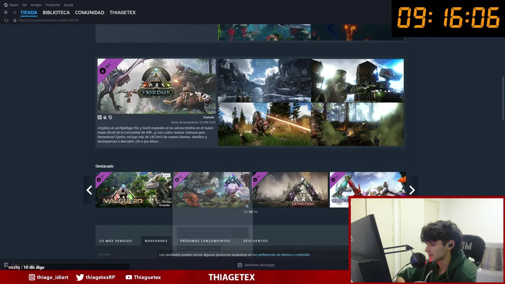Viewport: 505px width, 284px height.
Task: Click the download icon beside Gestionar descargas
Action: [x=240, y=265]
